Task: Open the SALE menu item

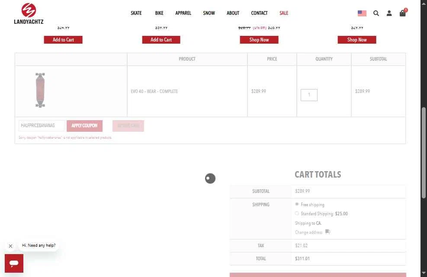Action: (284, 13)
